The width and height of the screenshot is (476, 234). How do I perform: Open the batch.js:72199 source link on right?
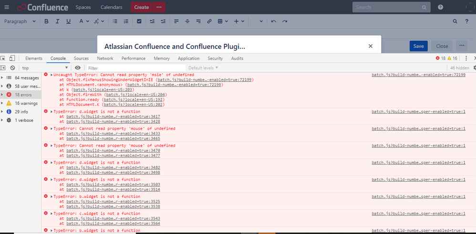tap(418, 75)
